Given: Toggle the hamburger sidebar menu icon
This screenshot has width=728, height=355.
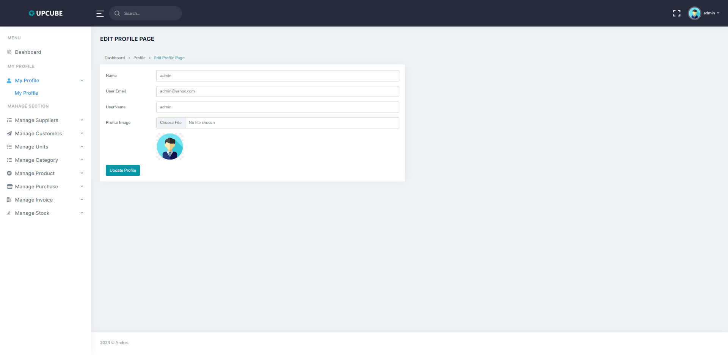Looking at the screenshot, I should click(100, 14).
